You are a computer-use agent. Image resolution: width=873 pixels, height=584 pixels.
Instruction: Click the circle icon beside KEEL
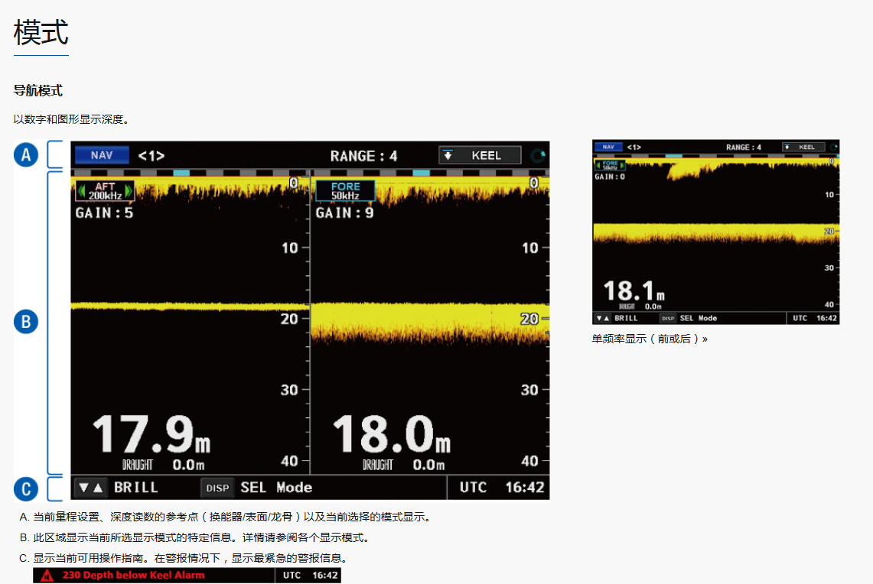pyautogui.click(x=537, y=155)
